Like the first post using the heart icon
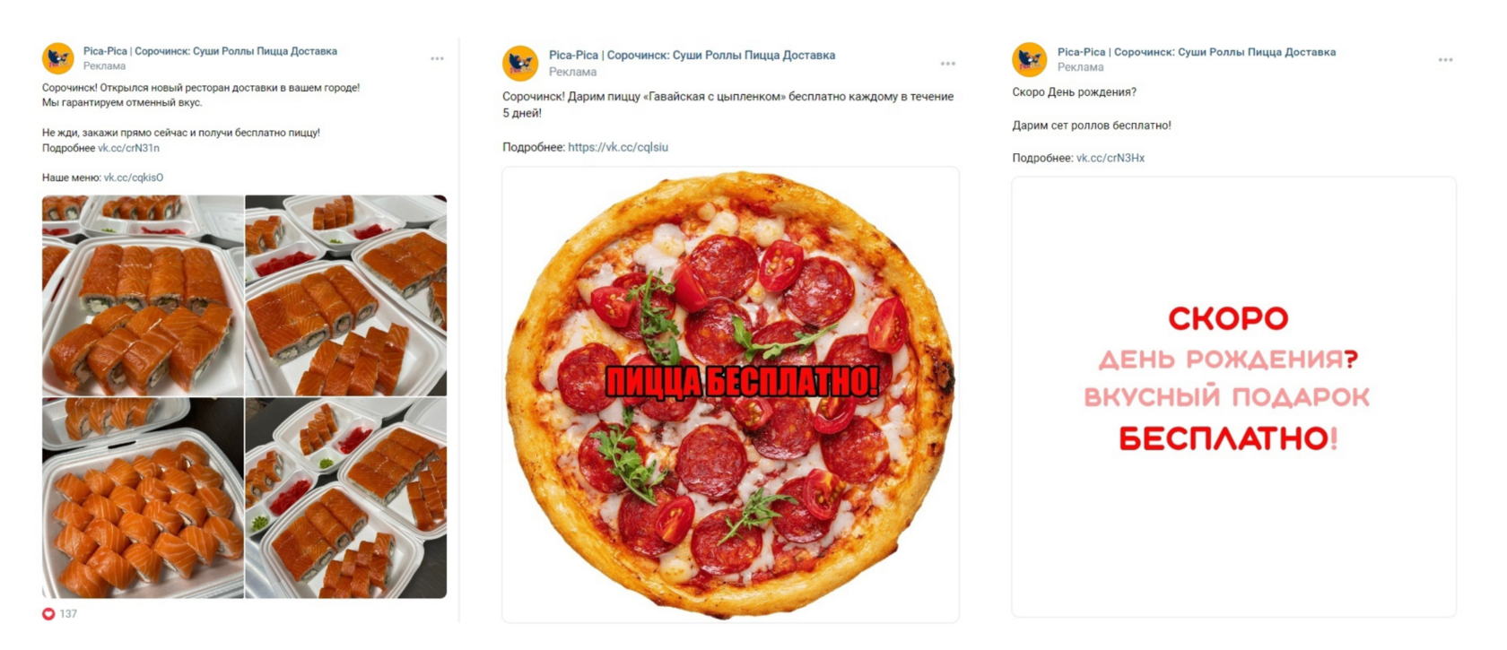This screenshot has height=650, width=1507. click(x=48, y=614)
